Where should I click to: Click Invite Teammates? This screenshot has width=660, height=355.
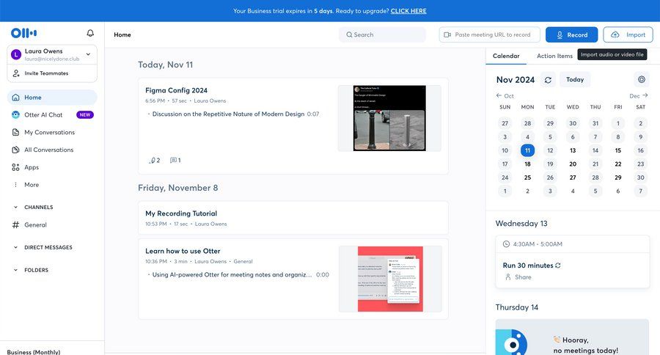(46, 73)
